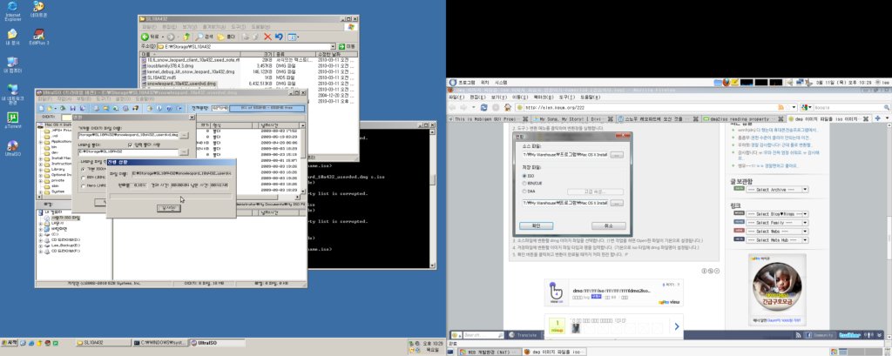Click the conversion progress bar in UltraISO
This screenshot has width=892, height=356.
tap(171, 197)
